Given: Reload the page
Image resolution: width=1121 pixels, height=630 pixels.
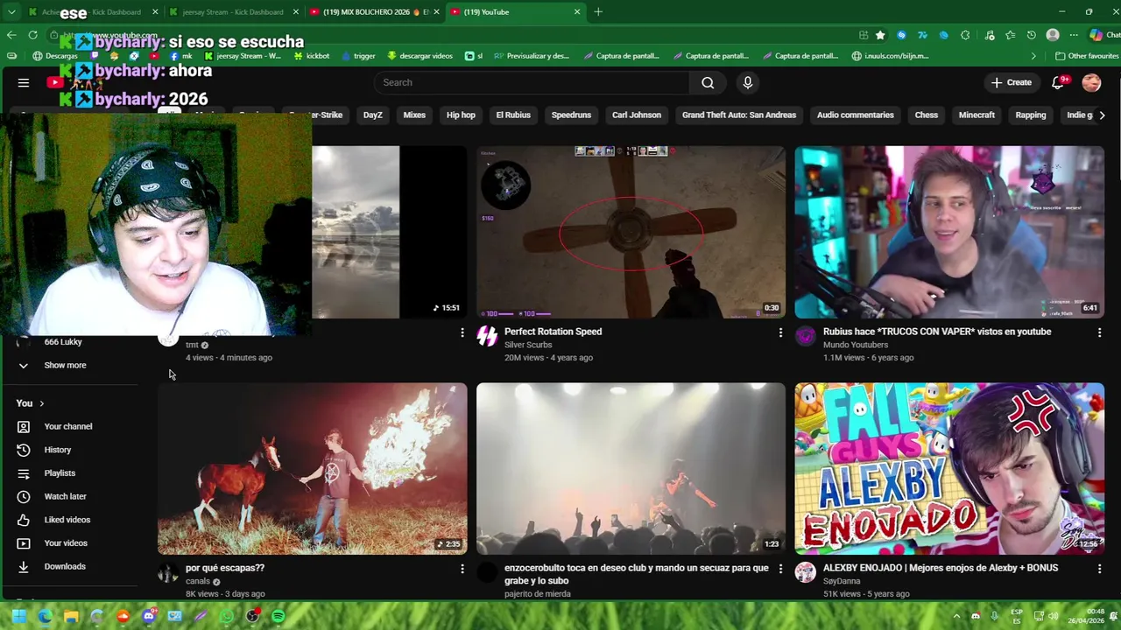Looking at the screenshot, I should click(33, 35).
